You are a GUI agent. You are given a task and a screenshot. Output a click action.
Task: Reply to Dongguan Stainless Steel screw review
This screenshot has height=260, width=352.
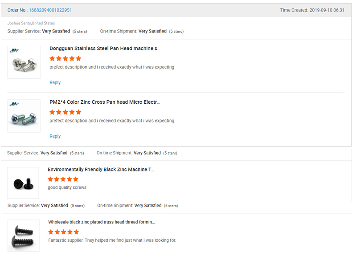(55, 82)
